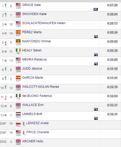The height and width of the screenshot is (147, 121).
Task: Click the Italy flag by del Buono Federica
Action: [x=18, y=96]
